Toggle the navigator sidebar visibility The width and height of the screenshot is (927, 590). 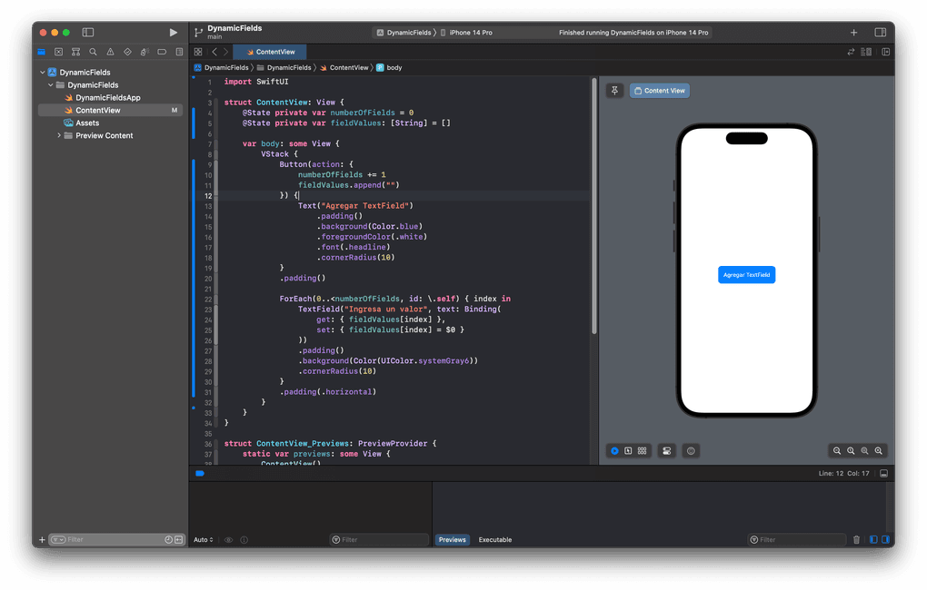click(88, 33)
